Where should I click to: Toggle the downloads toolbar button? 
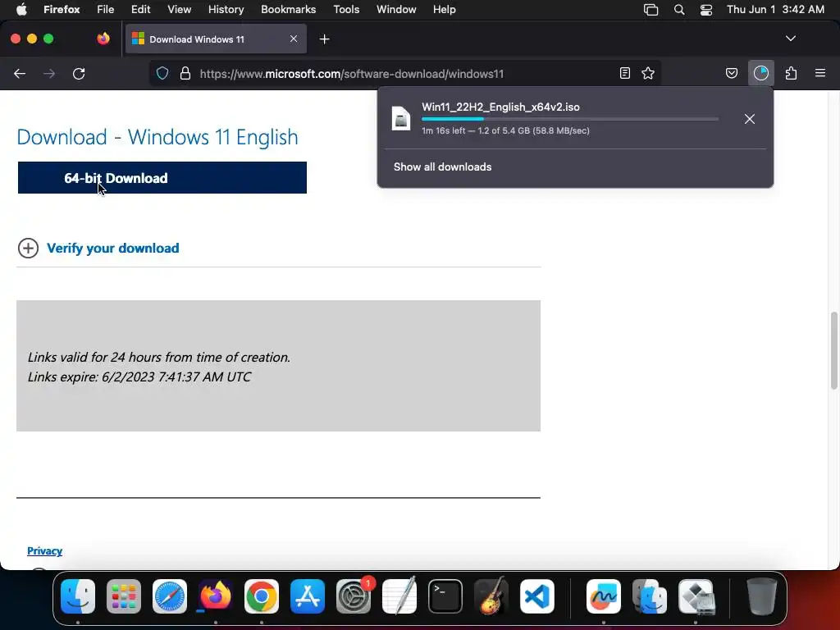[x=760, y=73]
